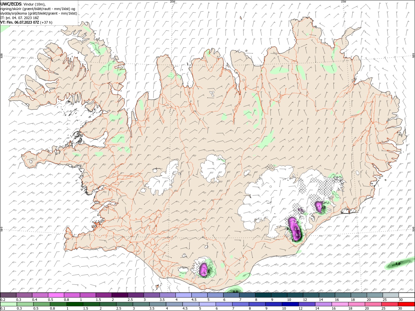Pick snow legend swatch between 2 and 2.5
415x311 pixels.
pyautogui.click(x=120, y=295)
